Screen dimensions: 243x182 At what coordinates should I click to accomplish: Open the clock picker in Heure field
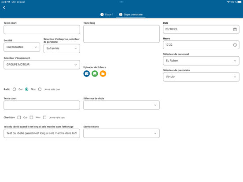tap(235, 45)
